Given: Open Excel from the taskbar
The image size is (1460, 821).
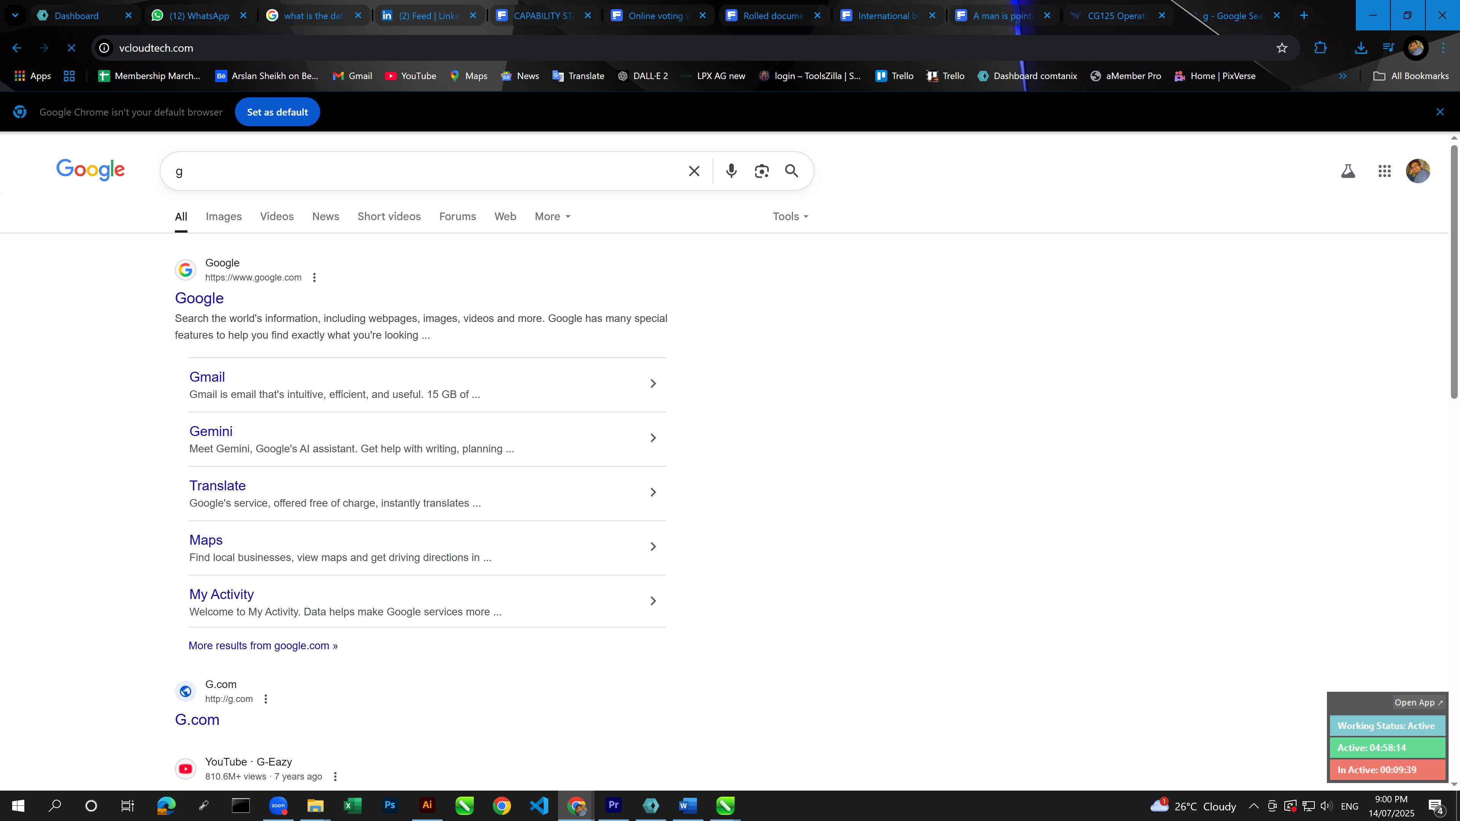Looking at the screenshot, I should [352, 805].
